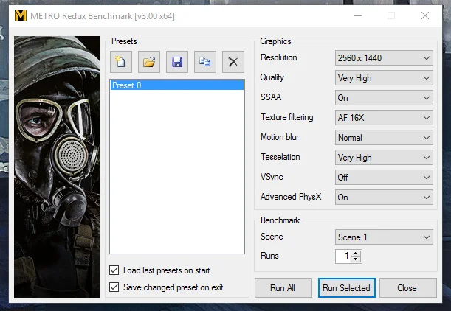Save preset using the floppy disk icon
Viewport: 451px width, 311px height.
pos(177,62)
